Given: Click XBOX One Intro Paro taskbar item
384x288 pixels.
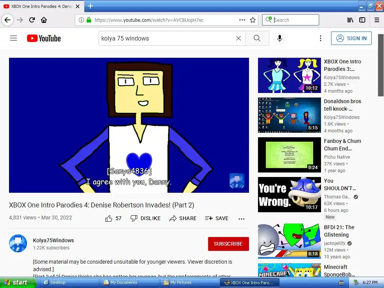Looking at the screenshot, I should [x=249, y=282].
